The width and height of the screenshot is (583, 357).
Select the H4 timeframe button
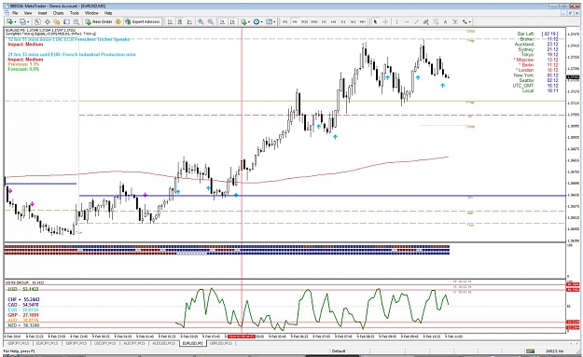pos(334,22)
